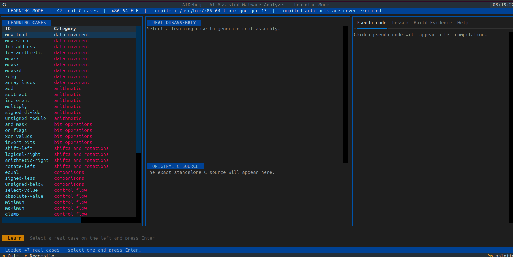
Task: Select the equal learning case
Action: tap(69, 172)
